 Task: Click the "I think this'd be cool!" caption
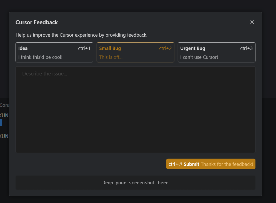40,57
